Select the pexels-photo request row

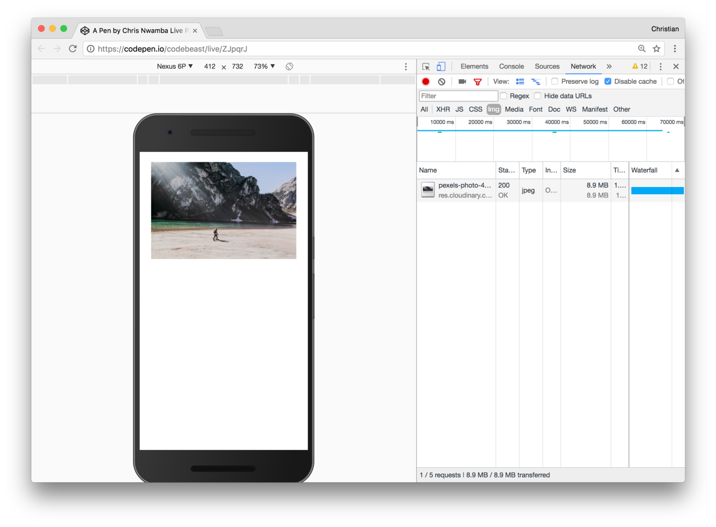pos(550,190)
